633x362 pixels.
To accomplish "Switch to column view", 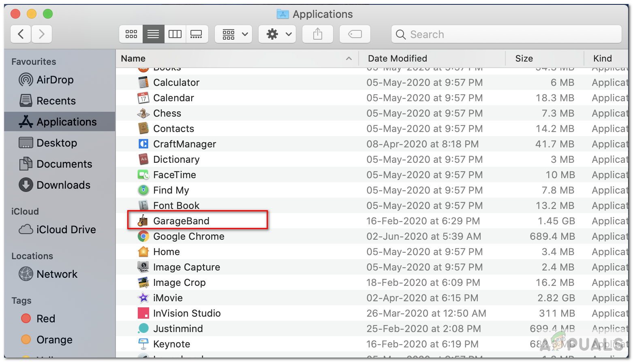I will coord(175,34).
